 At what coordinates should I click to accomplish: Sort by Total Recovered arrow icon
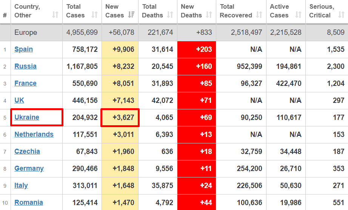click(x=259, y=15)
